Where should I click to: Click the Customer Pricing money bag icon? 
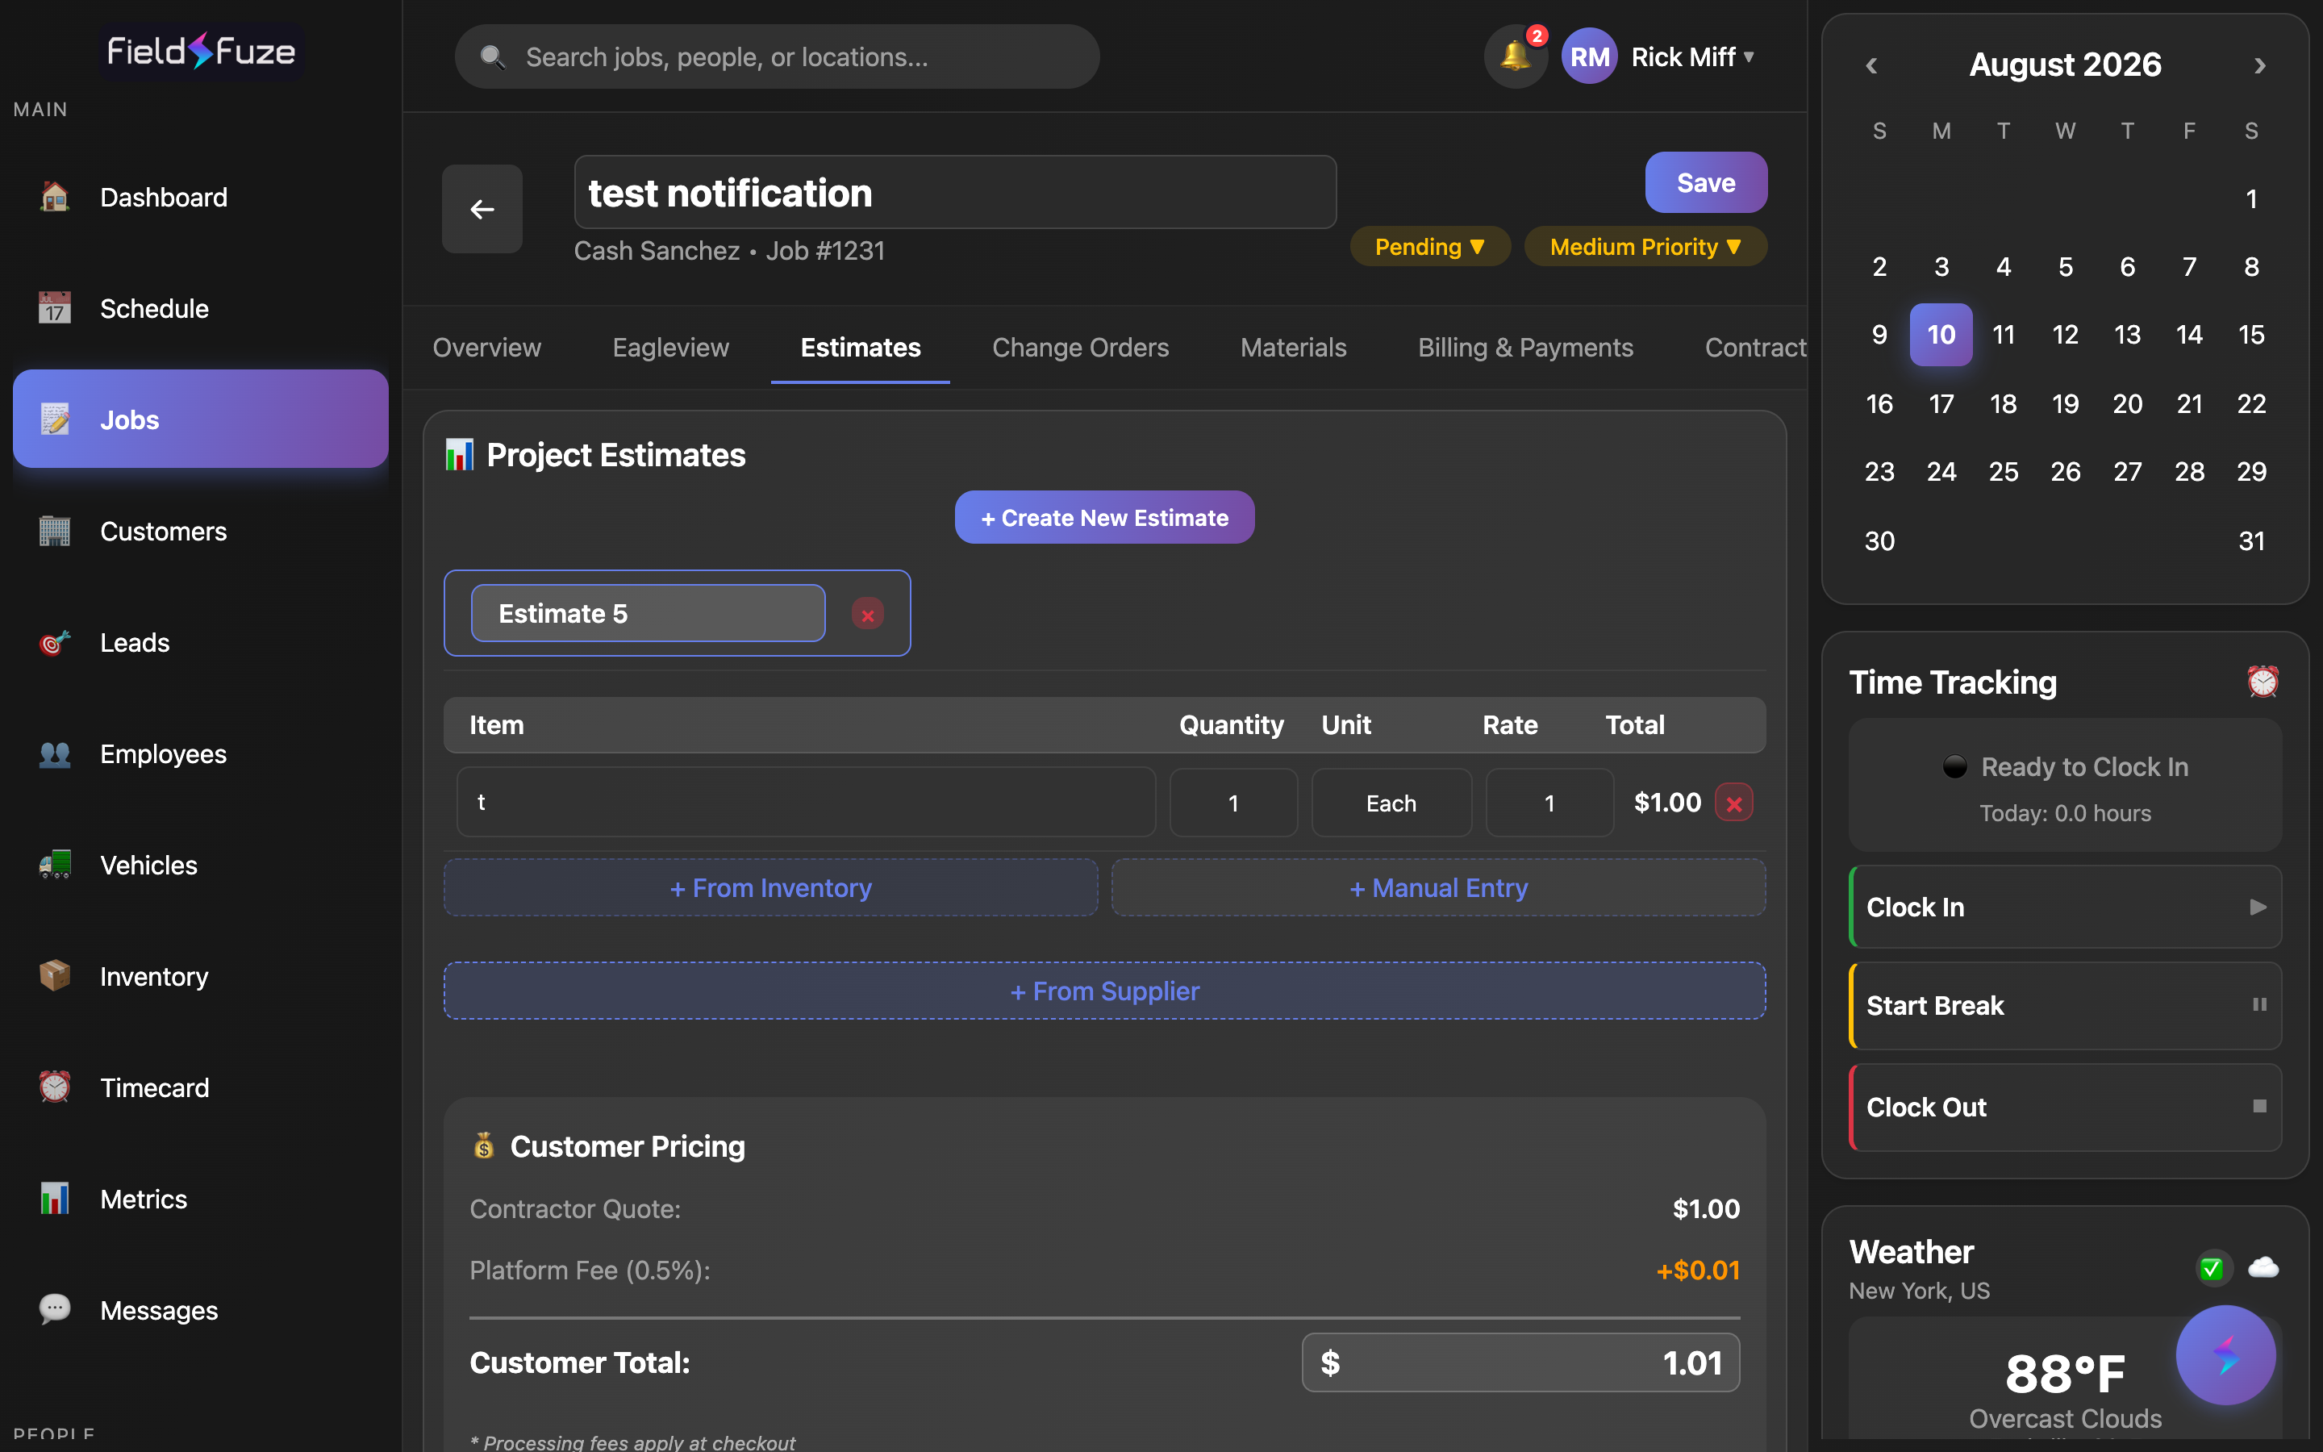484,1145
